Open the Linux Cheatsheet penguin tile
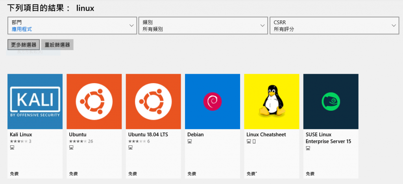 (272, 101)
